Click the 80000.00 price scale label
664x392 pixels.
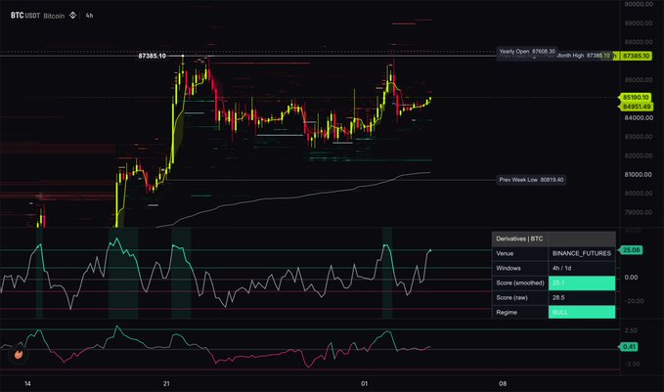[x=639, y=194]
